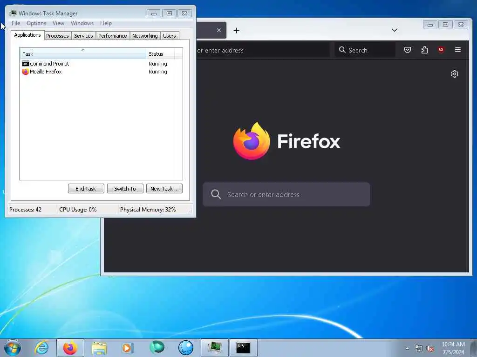The height and width of the screenshot is (357, 477).
Task: Click the uBlock Origin extension icon
Action: coord(441,49)
